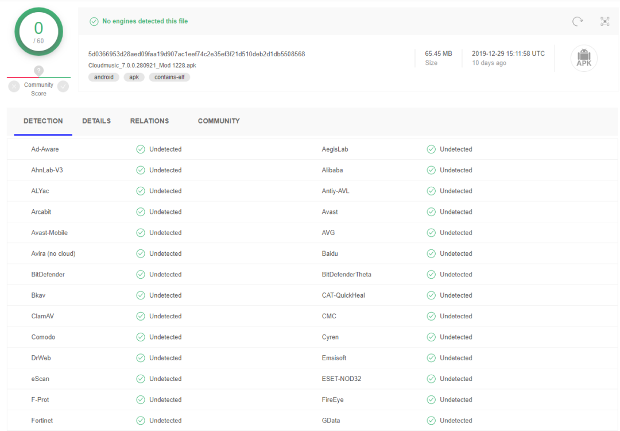The image size is (620, 431).
Task: Click Undetected result for F-Prot
Action: click(x=165, y=400)
